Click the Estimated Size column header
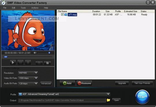 coord(131,11)
